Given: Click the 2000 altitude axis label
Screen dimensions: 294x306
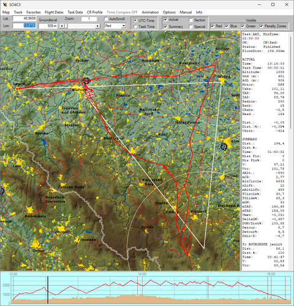Looking at the screenshot, I should [x=6, y=285].
